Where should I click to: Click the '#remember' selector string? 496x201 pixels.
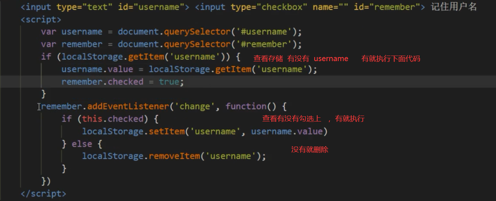pyautogui.click(x=264, y=44)
